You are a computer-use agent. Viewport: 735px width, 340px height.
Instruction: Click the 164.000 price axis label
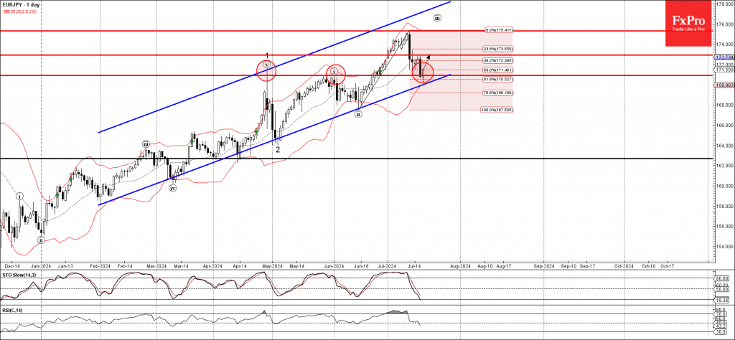click(724, 145)
